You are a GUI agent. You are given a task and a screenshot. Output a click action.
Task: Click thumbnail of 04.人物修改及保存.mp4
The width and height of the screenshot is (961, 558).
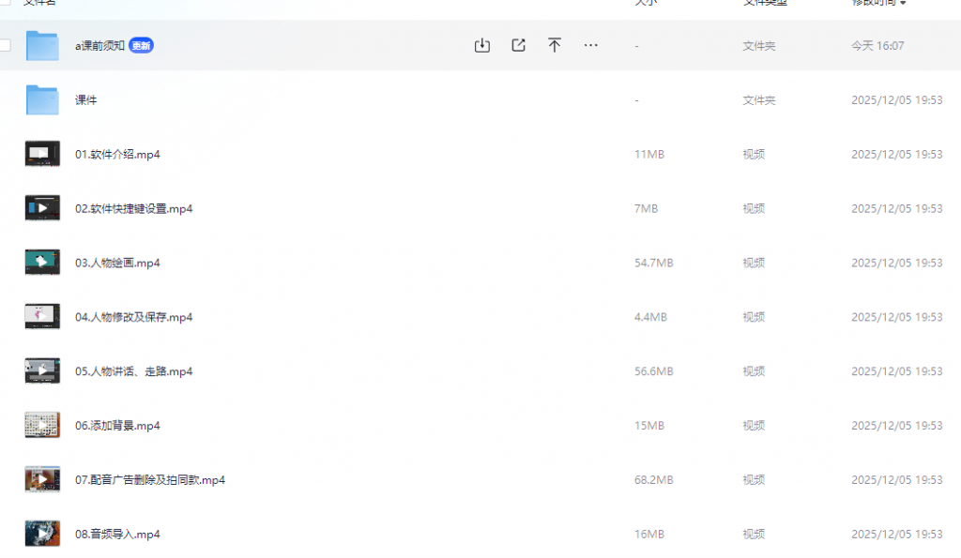[x=42, y=317]
